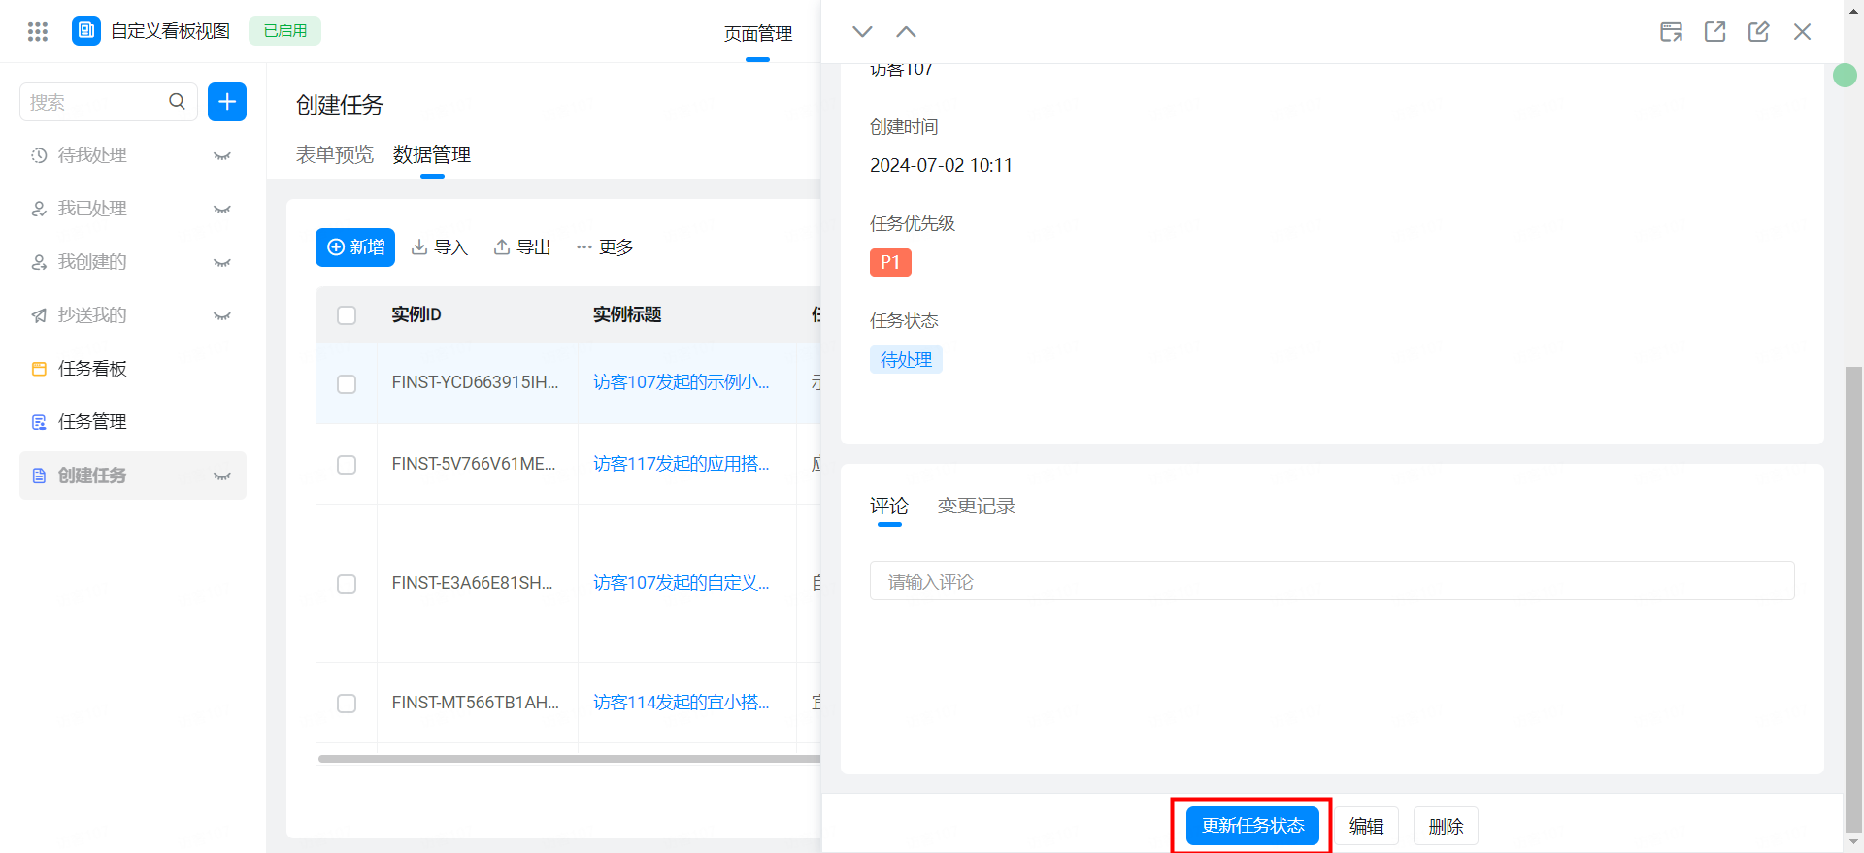Click the P1 priority tag
Image resolution: width=1864 pixels, height=853 pixels.
[x=890, y=263]
